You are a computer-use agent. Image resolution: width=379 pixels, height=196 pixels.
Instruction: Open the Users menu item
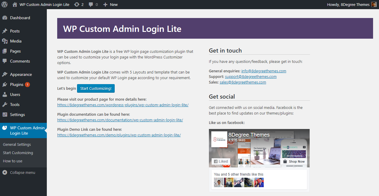click(x=15, y=94)
